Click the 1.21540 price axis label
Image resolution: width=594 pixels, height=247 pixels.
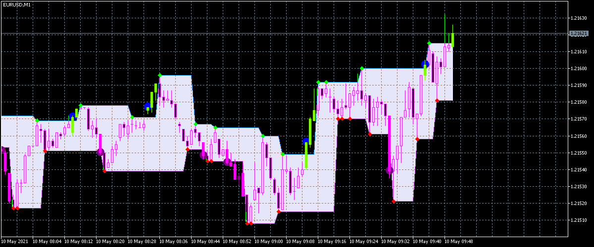point(578,170)
